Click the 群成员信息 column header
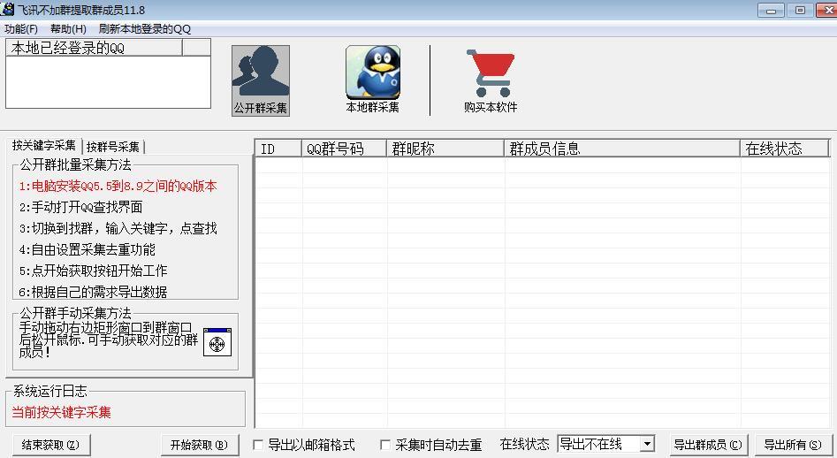Image resolution: width=837 pixels, height=458 pixels. click(622, 149)
